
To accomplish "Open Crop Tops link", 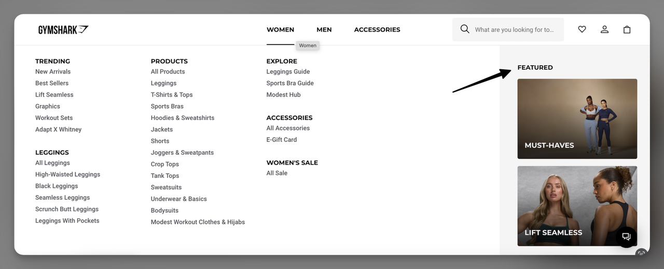I will (x=165, y=164).
